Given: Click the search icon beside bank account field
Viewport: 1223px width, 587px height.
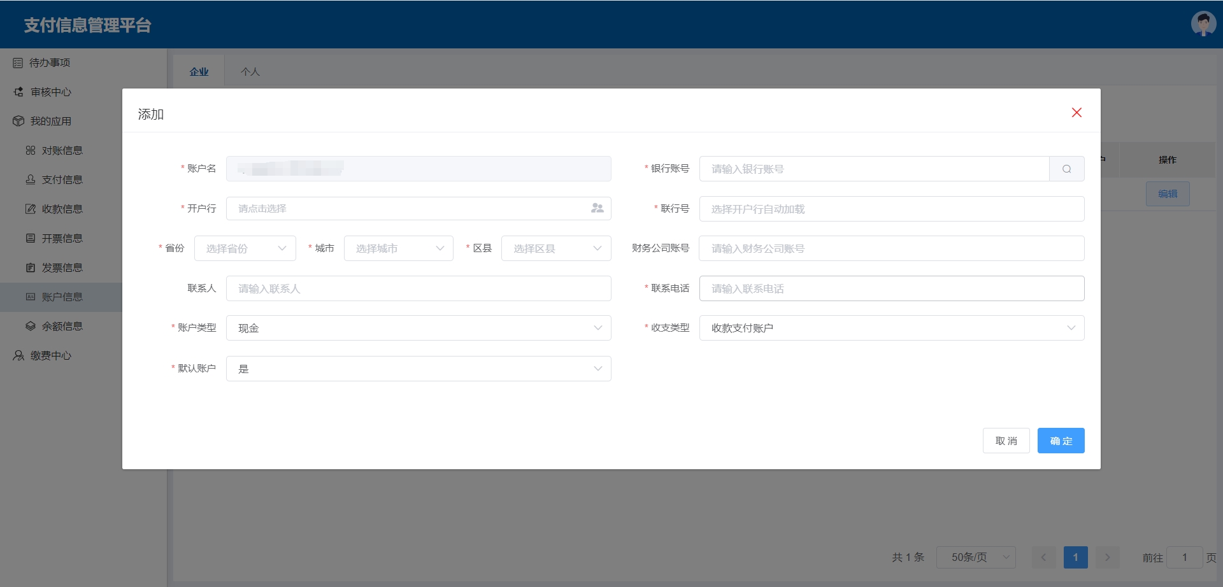Looking at the screenshot, I should tap(1066, 169).
